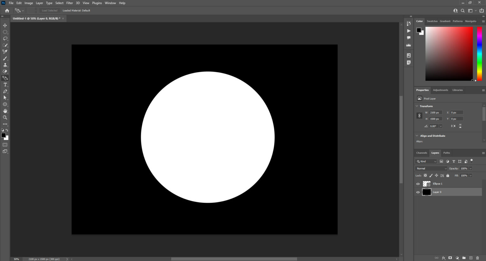The image size is (486, 261).
Task: Hide the Ellipse 1 layer
Action: 418,184
